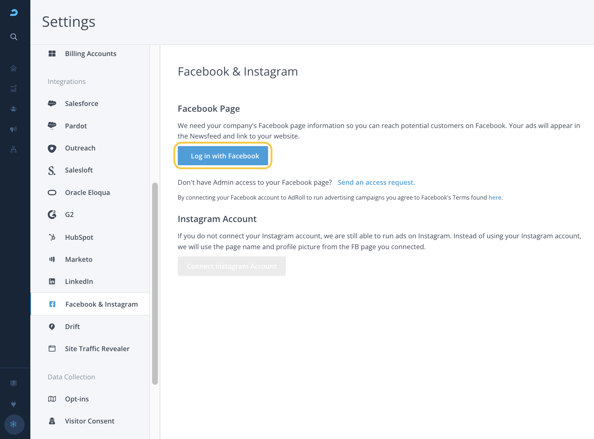Click the settings gear icon

[x=14, y=424]
